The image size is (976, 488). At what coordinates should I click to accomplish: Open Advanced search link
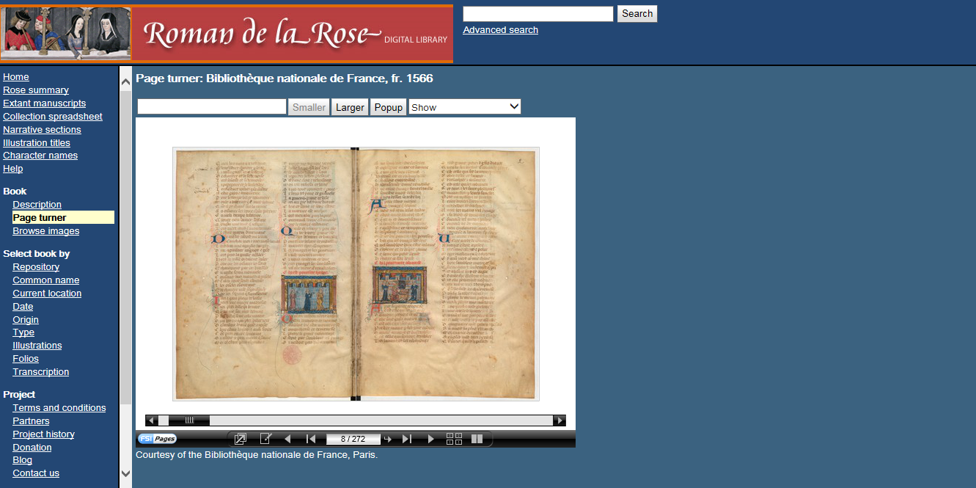click(x=501, y=30)
